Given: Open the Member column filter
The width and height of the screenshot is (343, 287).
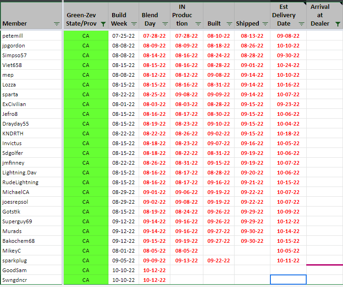Looking at the screenshot, I should pos(57,24).
